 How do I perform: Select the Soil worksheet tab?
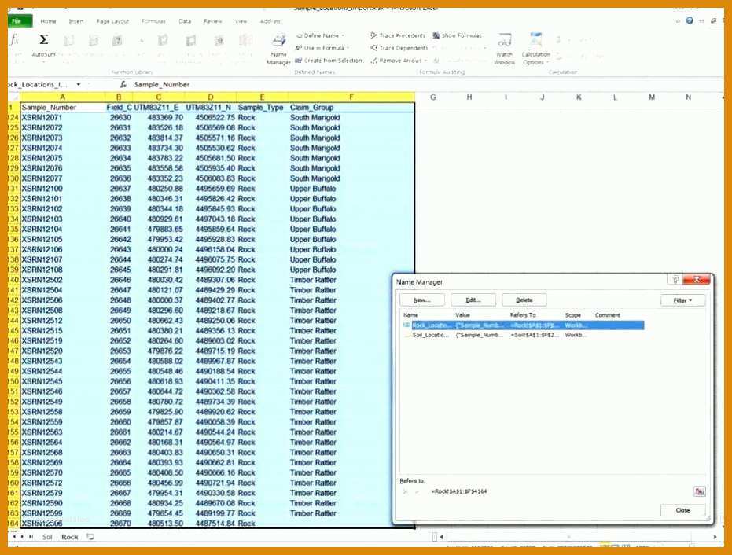click(47, 537)
